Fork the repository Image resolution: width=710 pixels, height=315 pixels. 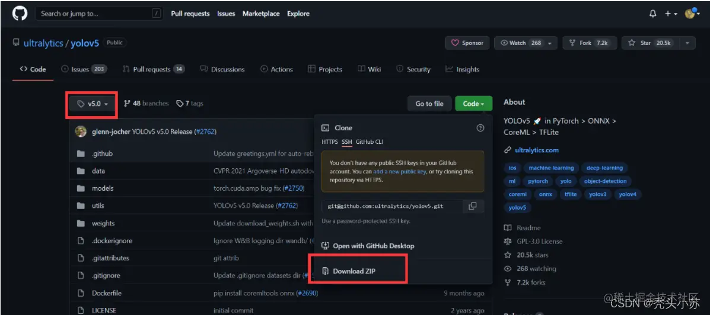588,43
